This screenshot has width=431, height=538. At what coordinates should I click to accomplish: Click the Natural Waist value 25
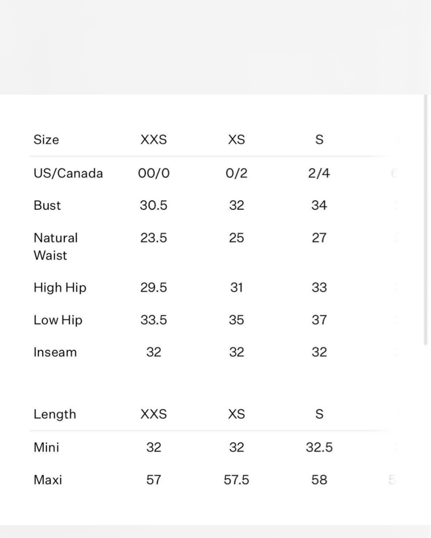tap(236, 237)
